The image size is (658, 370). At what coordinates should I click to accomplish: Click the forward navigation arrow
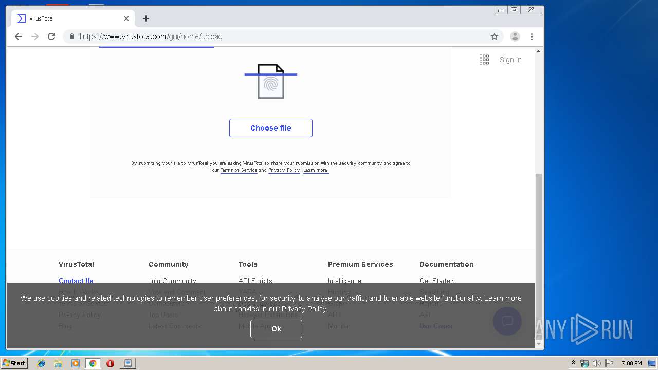(35, 36)
